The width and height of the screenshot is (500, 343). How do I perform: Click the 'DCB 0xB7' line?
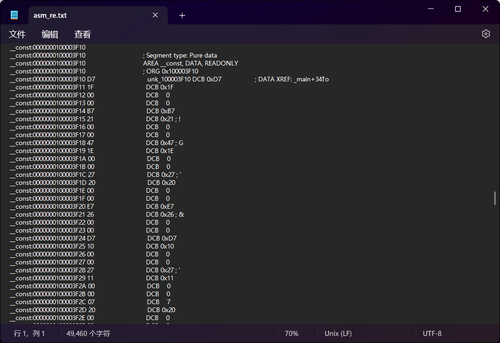160,111
